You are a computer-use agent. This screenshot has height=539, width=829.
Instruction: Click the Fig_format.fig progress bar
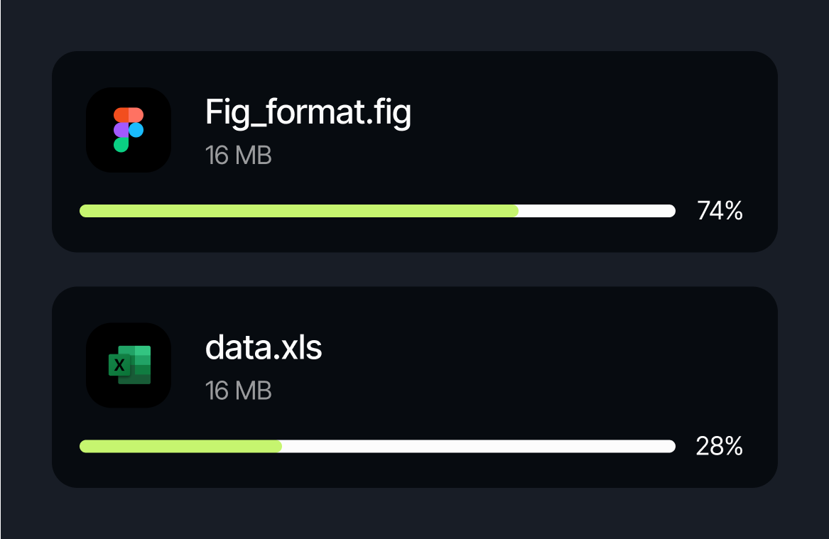click(x=376, y=210)
